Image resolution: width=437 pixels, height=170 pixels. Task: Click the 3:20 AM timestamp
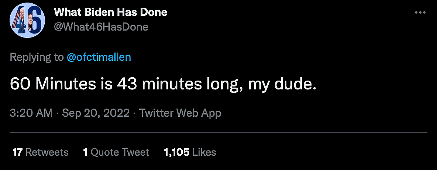point(31,113)
